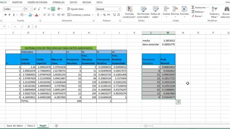Click Combinar y centrar
This screenshot has height=129, width=230.
pyautogui.click(x=79, y=15)
